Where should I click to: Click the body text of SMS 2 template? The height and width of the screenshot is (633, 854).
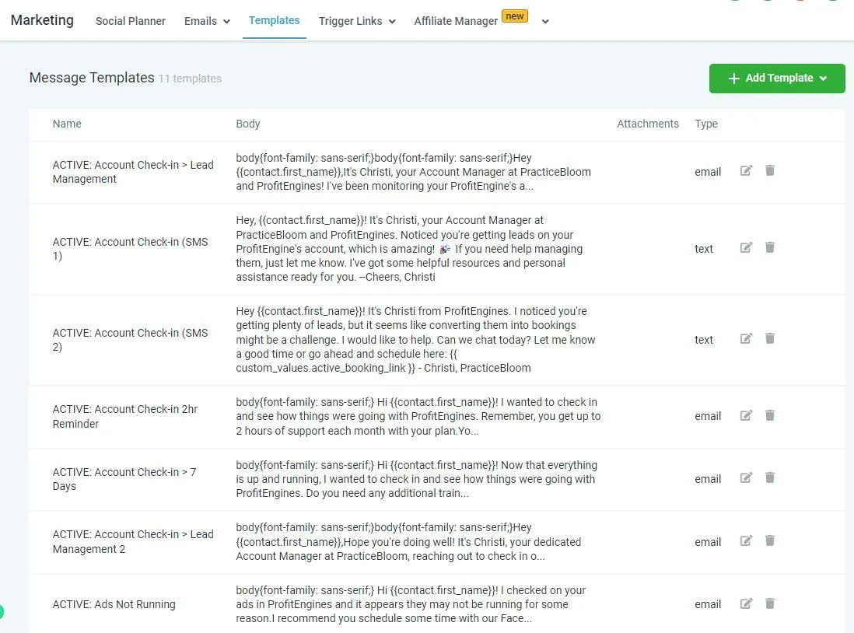[x=415, y=339]
